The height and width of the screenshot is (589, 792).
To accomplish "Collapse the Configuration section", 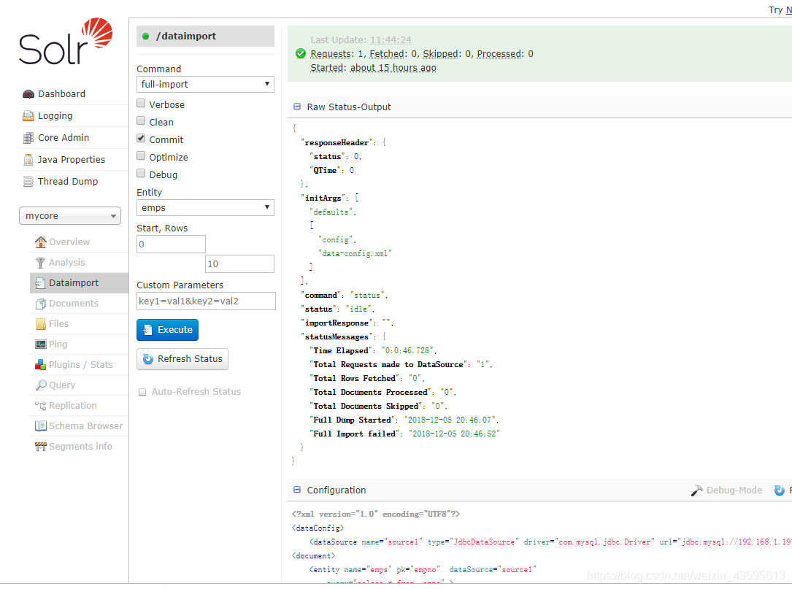I will (297, 490).
